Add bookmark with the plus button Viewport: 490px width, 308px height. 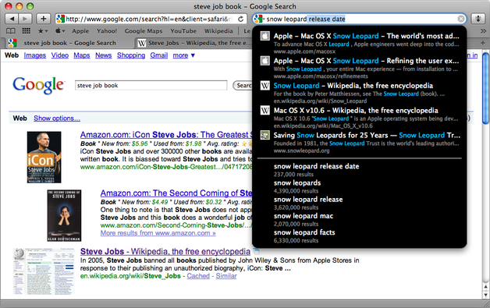click(43, 19)
